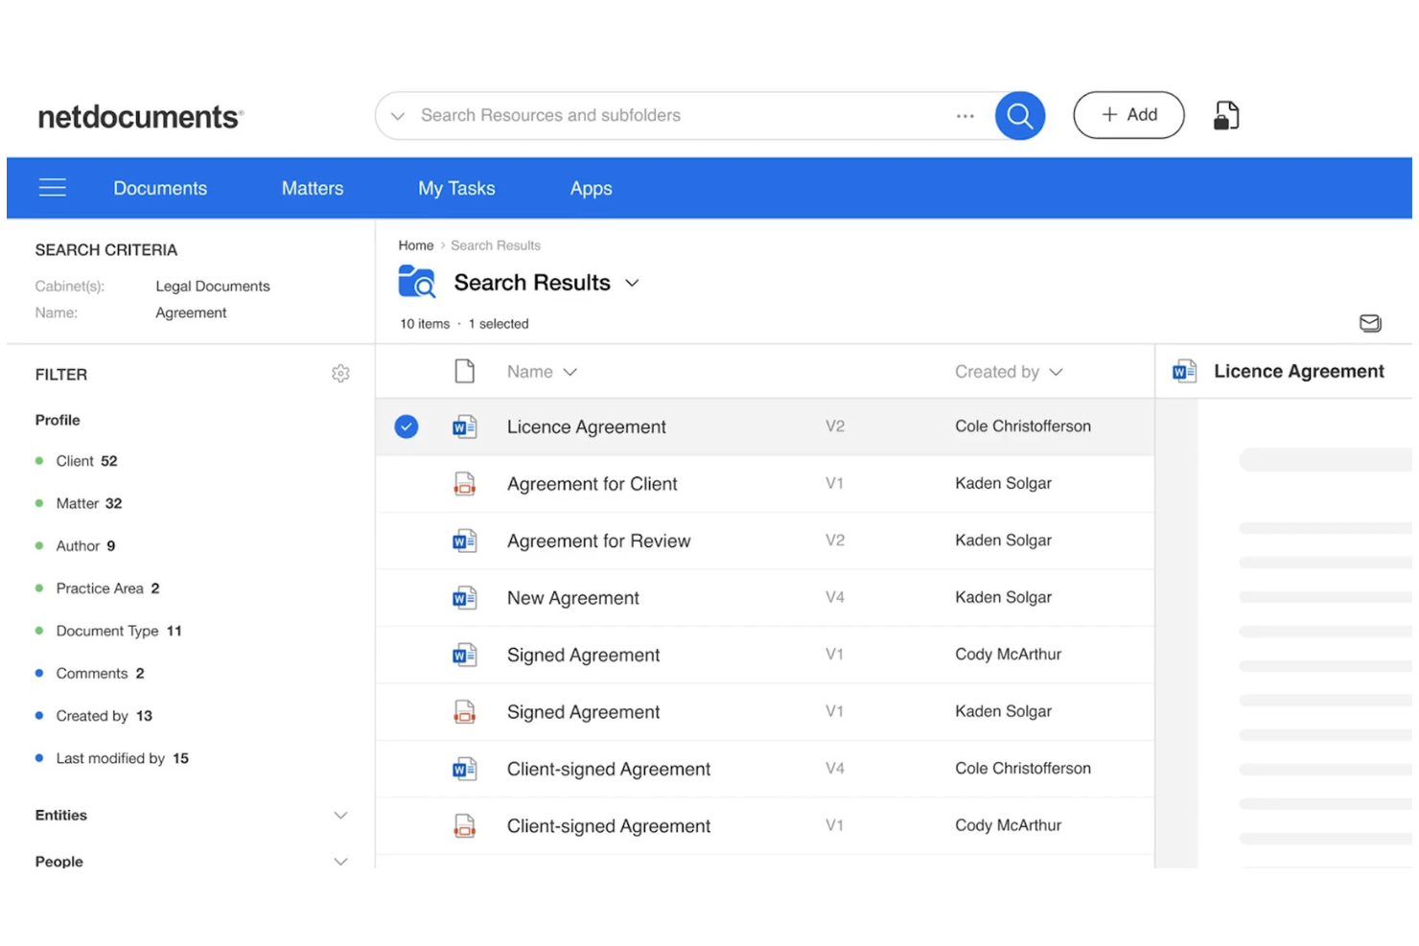Open the search button with magnifier icon
This screenshot has height=946, width=1419.
coord(1019,115)
